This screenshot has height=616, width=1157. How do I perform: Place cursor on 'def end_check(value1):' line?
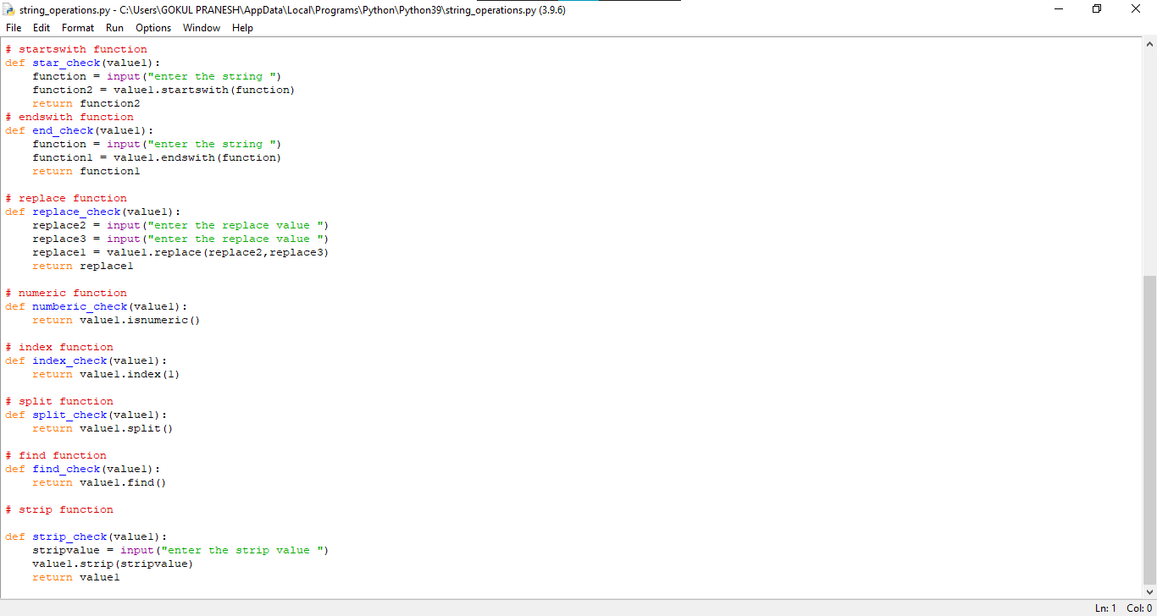(x=80, y=130)
